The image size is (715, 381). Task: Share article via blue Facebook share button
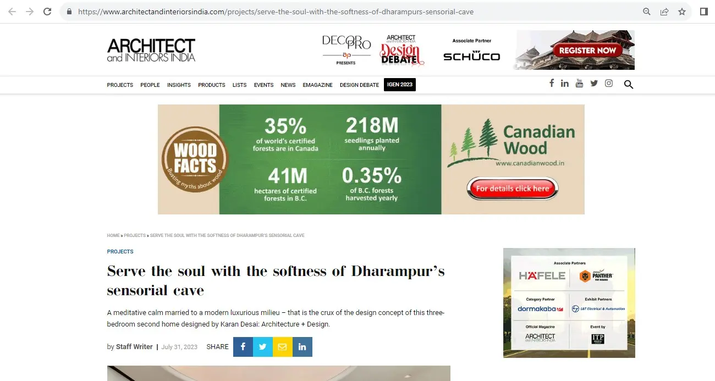pyautogui.click(x=243, y=347)
